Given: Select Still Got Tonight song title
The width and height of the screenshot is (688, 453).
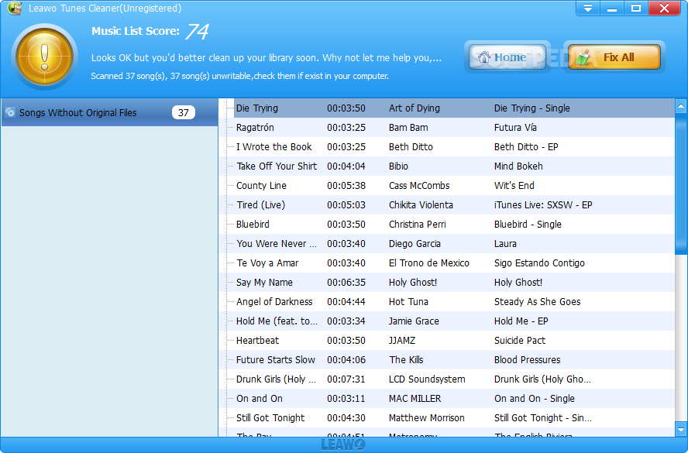Looking at the screenshot, I should (x=270, y=417).
